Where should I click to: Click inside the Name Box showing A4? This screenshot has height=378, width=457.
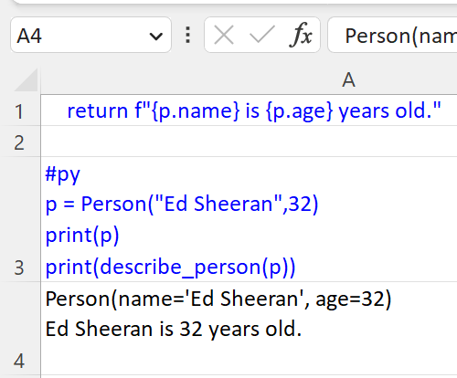(x=90, y=35)
